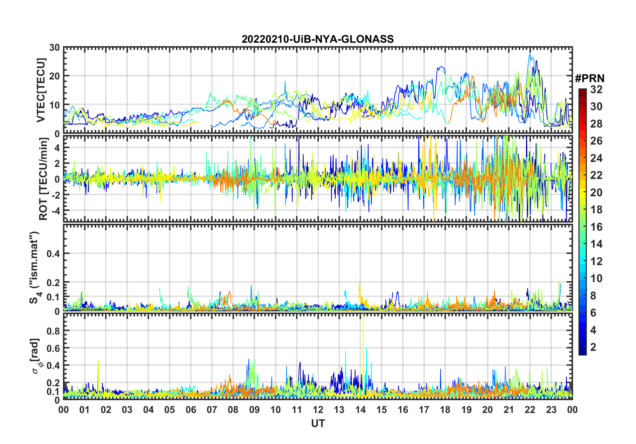Click colorbar tick label 4
636x444 pixels.
coord(593,330)
